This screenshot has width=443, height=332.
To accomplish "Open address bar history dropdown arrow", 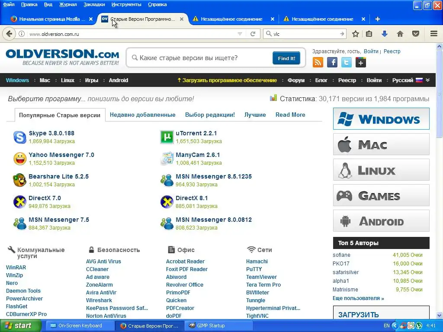I will coord(240,34).
